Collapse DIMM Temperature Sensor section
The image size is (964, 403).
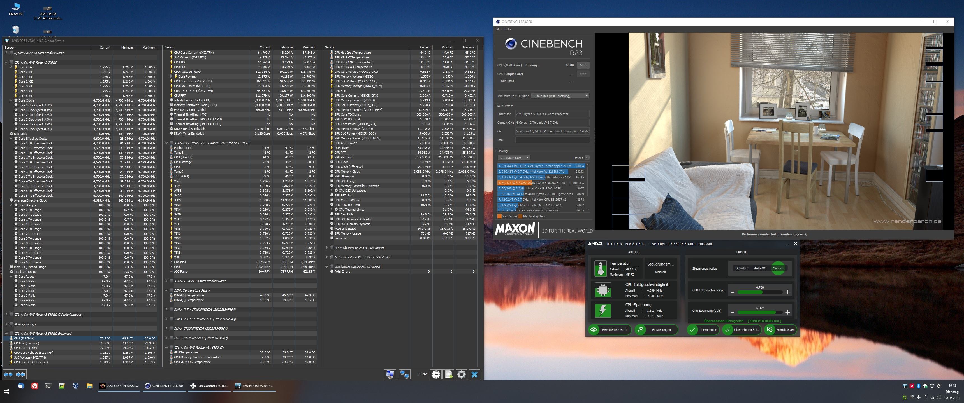coord(166,290)
